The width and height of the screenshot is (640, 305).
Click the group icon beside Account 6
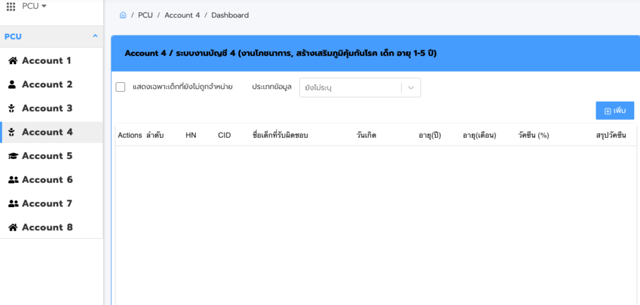(12, 180)
